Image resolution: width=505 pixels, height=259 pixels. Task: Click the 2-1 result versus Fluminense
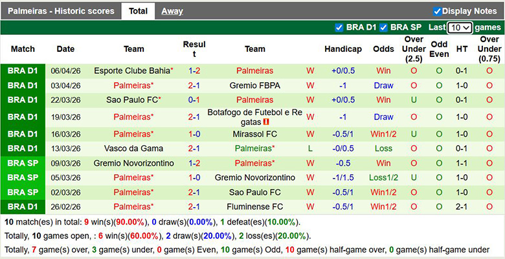click(x=194, y=207)
